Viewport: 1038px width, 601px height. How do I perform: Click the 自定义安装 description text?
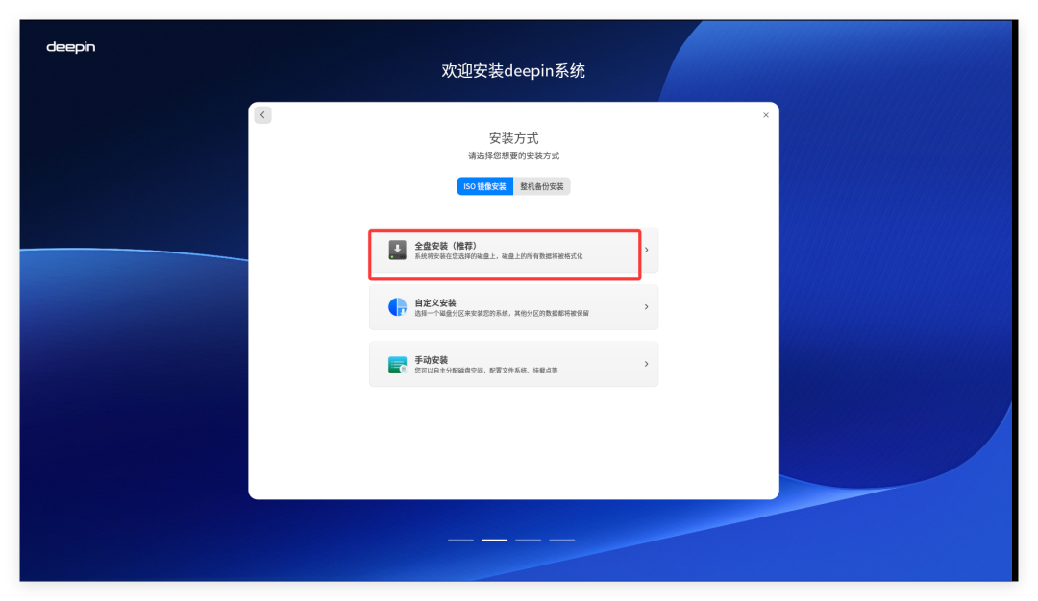[502, 313]
